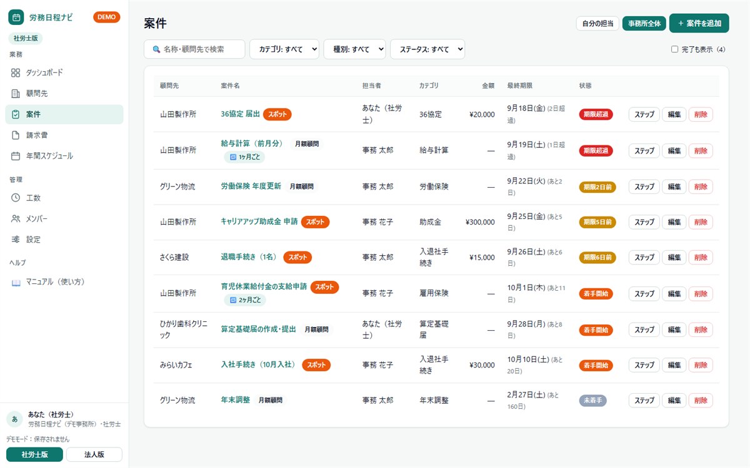Image resolution: width=750 pixels, height=468 pixels.
Task: Click ステップ for 36協定 届出 row
Action: click(644, 115)
